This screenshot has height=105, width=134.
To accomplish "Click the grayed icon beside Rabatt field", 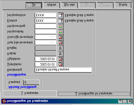I will pyautogui.click(x=60, y=54).
